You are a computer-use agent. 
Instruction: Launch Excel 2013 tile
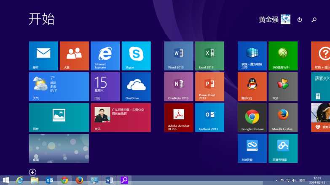209,56
